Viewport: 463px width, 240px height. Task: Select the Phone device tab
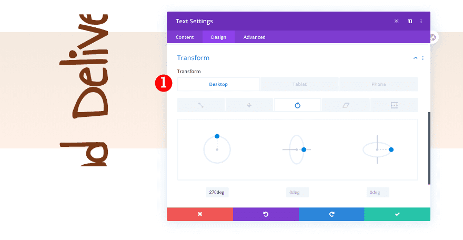pyautogui.click(x=378, y=84)
